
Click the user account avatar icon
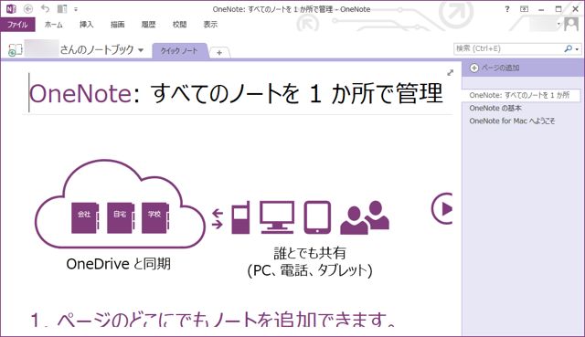pyautogui.click(x=570, y=25)
